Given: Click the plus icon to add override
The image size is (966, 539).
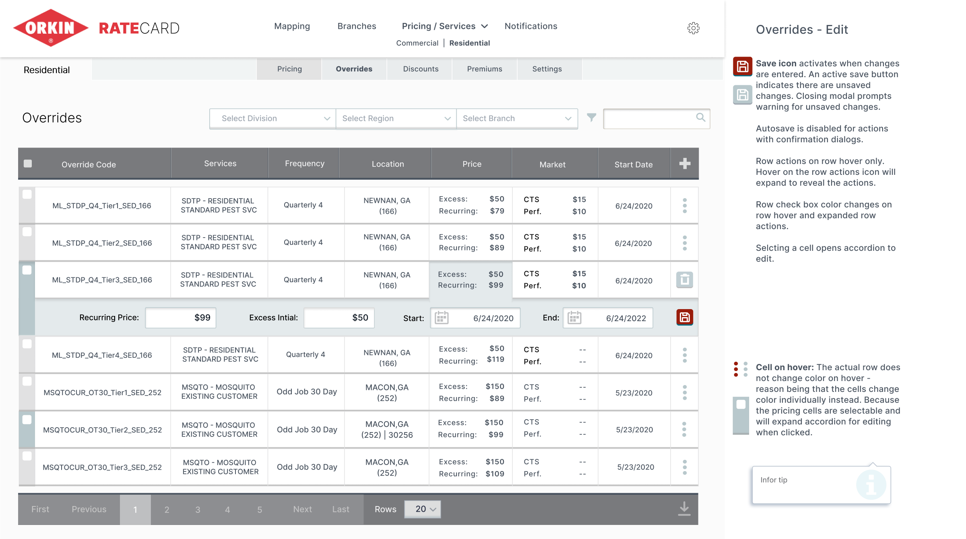Looking at the screenshot, I should [x=685, y=164].
